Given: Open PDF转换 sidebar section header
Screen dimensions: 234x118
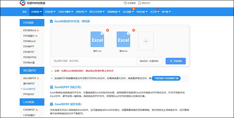Looking at the screenshot, I should (x=32, y=23).
